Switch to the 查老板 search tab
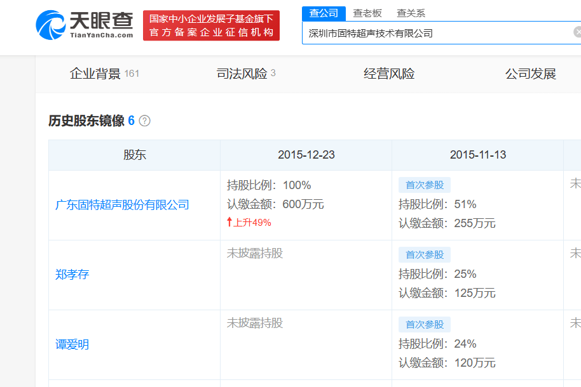 click(367, 13)
